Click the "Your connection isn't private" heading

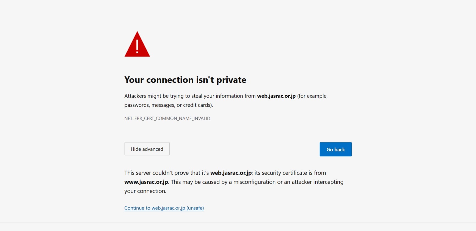pyautogui.click(x=185, y=80)
